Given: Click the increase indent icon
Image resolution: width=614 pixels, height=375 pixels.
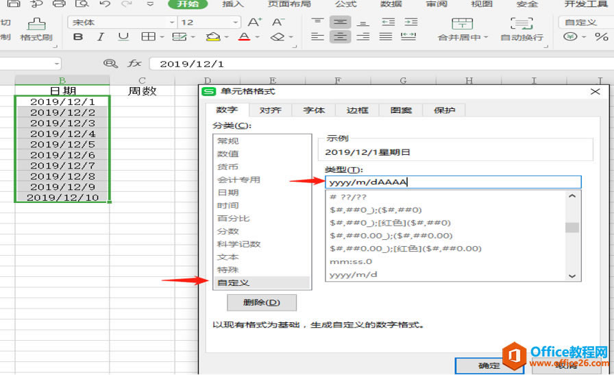Looking at the screenshot, I should click(410, 22).
